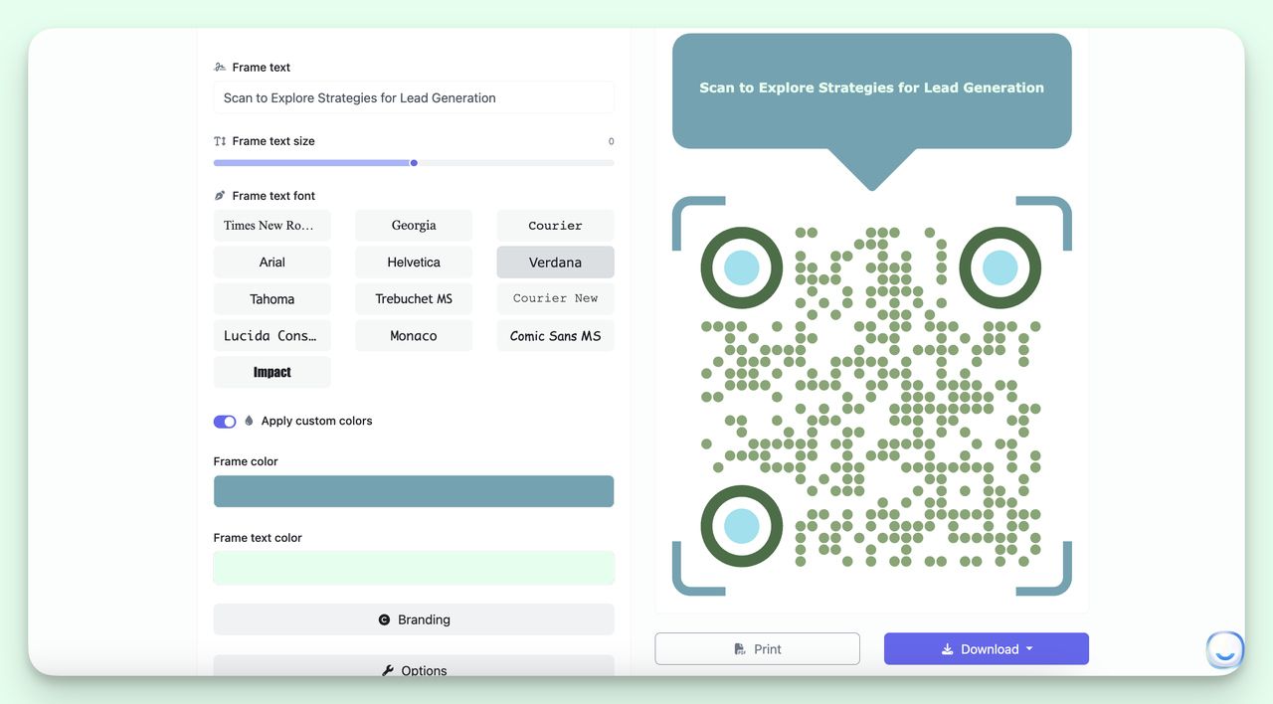Click the Frame color label
Viewport: 1273px width, 704px height.
(x=246, y=461)
